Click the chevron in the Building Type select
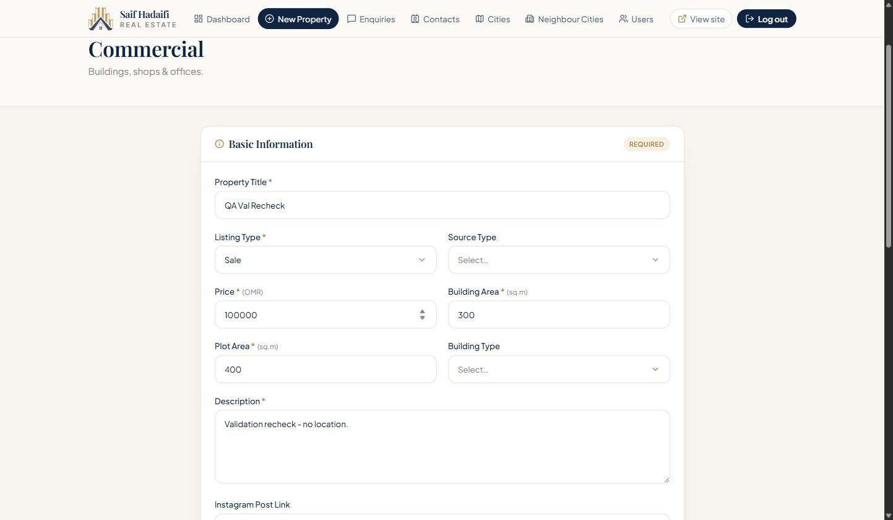Image resolution: width=893 pixels, height=520 pixels. (655, 369)
